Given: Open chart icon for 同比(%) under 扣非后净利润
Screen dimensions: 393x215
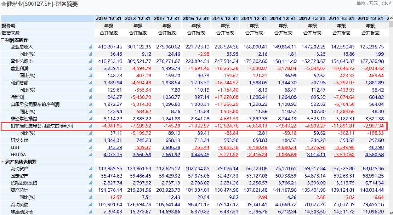Looking at the screenshot, I should [x=91, y=133].
